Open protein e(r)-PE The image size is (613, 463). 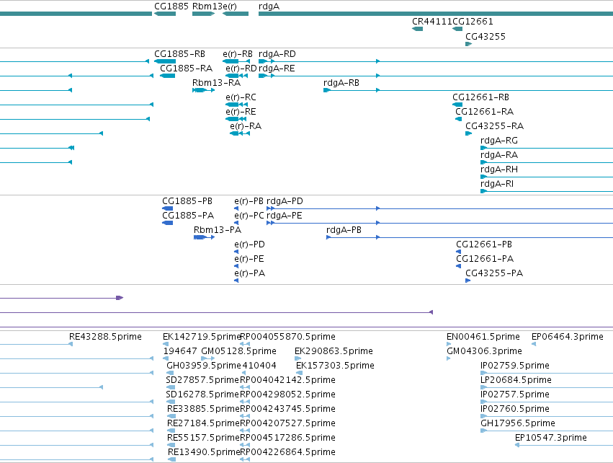pos(249,259)
